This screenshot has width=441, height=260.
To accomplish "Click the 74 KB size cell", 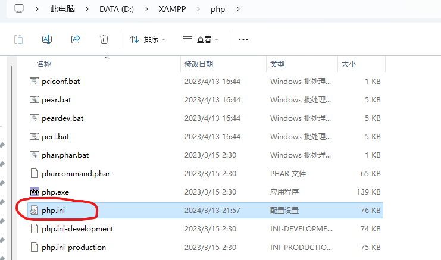I will pos(371,229).
